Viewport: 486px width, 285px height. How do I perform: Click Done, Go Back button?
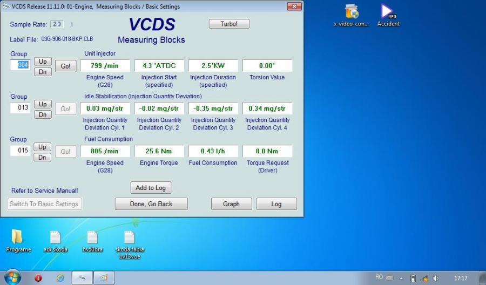(x=151, y=203)
